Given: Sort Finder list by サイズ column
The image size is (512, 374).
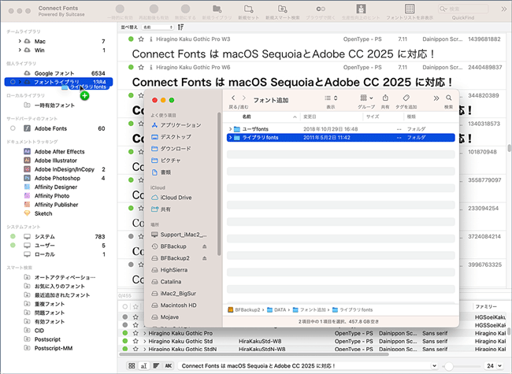Looking at the screenshot, I should (x=373, y=117).
